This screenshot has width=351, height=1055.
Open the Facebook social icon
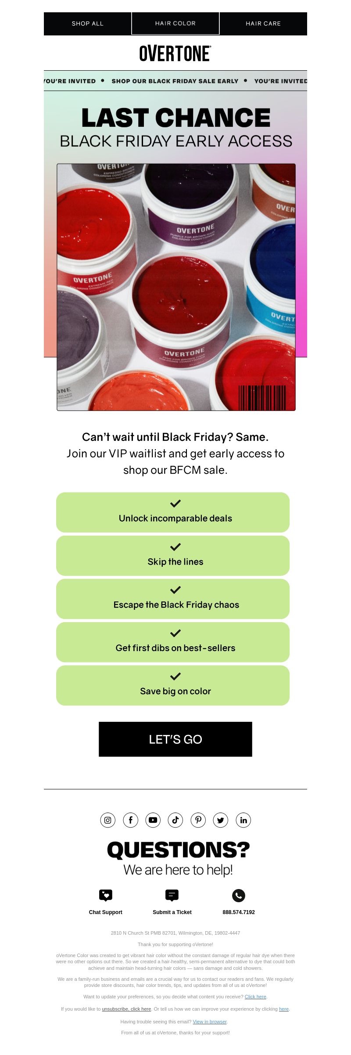tap(130, 820)
